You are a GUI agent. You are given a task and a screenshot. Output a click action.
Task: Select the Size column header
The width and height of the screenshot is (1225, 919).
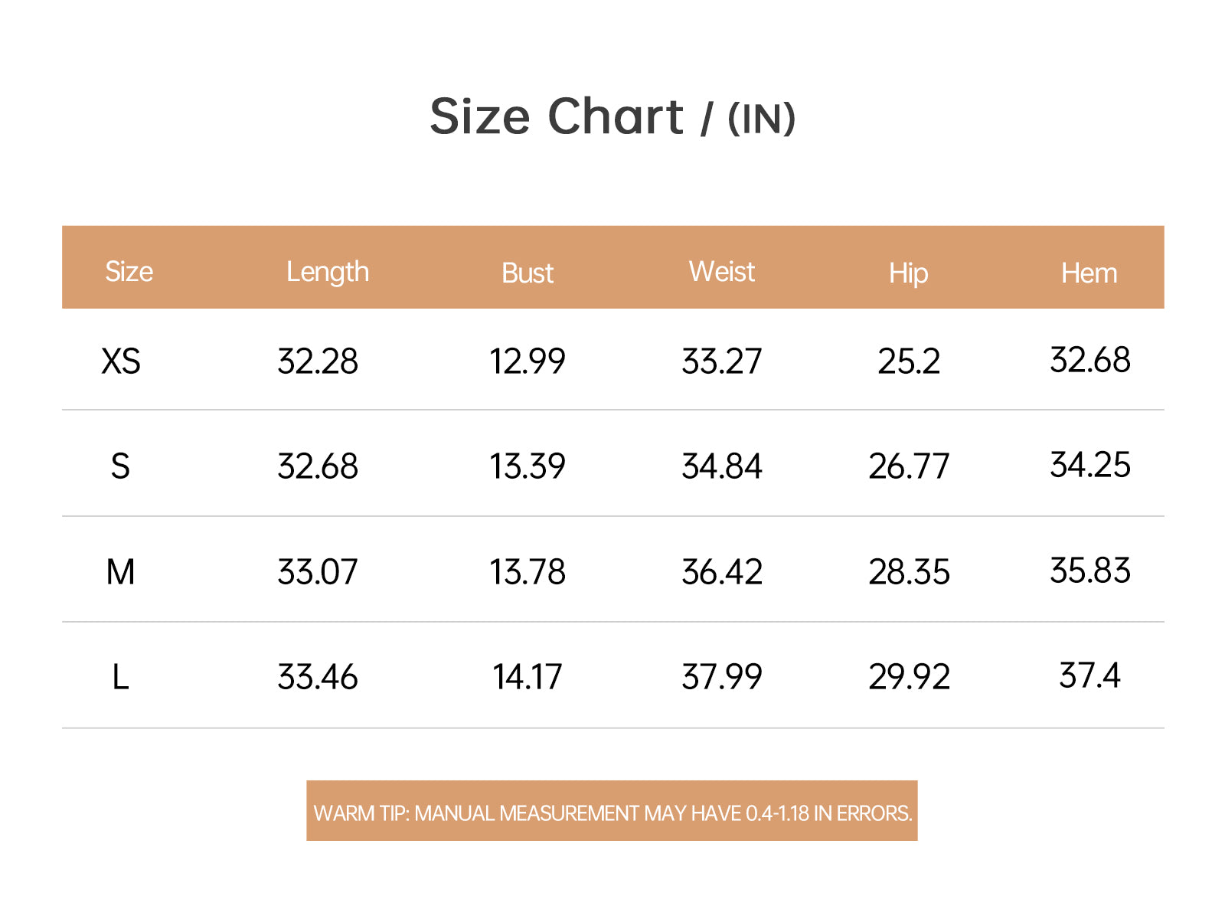[x=129, y=271]
